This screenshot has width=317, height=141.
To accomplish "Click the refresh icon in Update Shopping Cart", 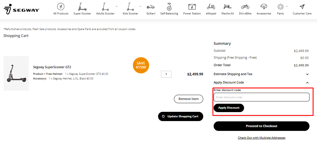I will click(x=163, y=116).
